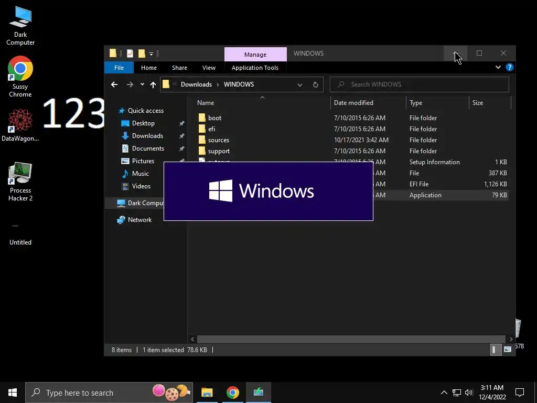
Task: Open the network tray icon
Action: 457,393
